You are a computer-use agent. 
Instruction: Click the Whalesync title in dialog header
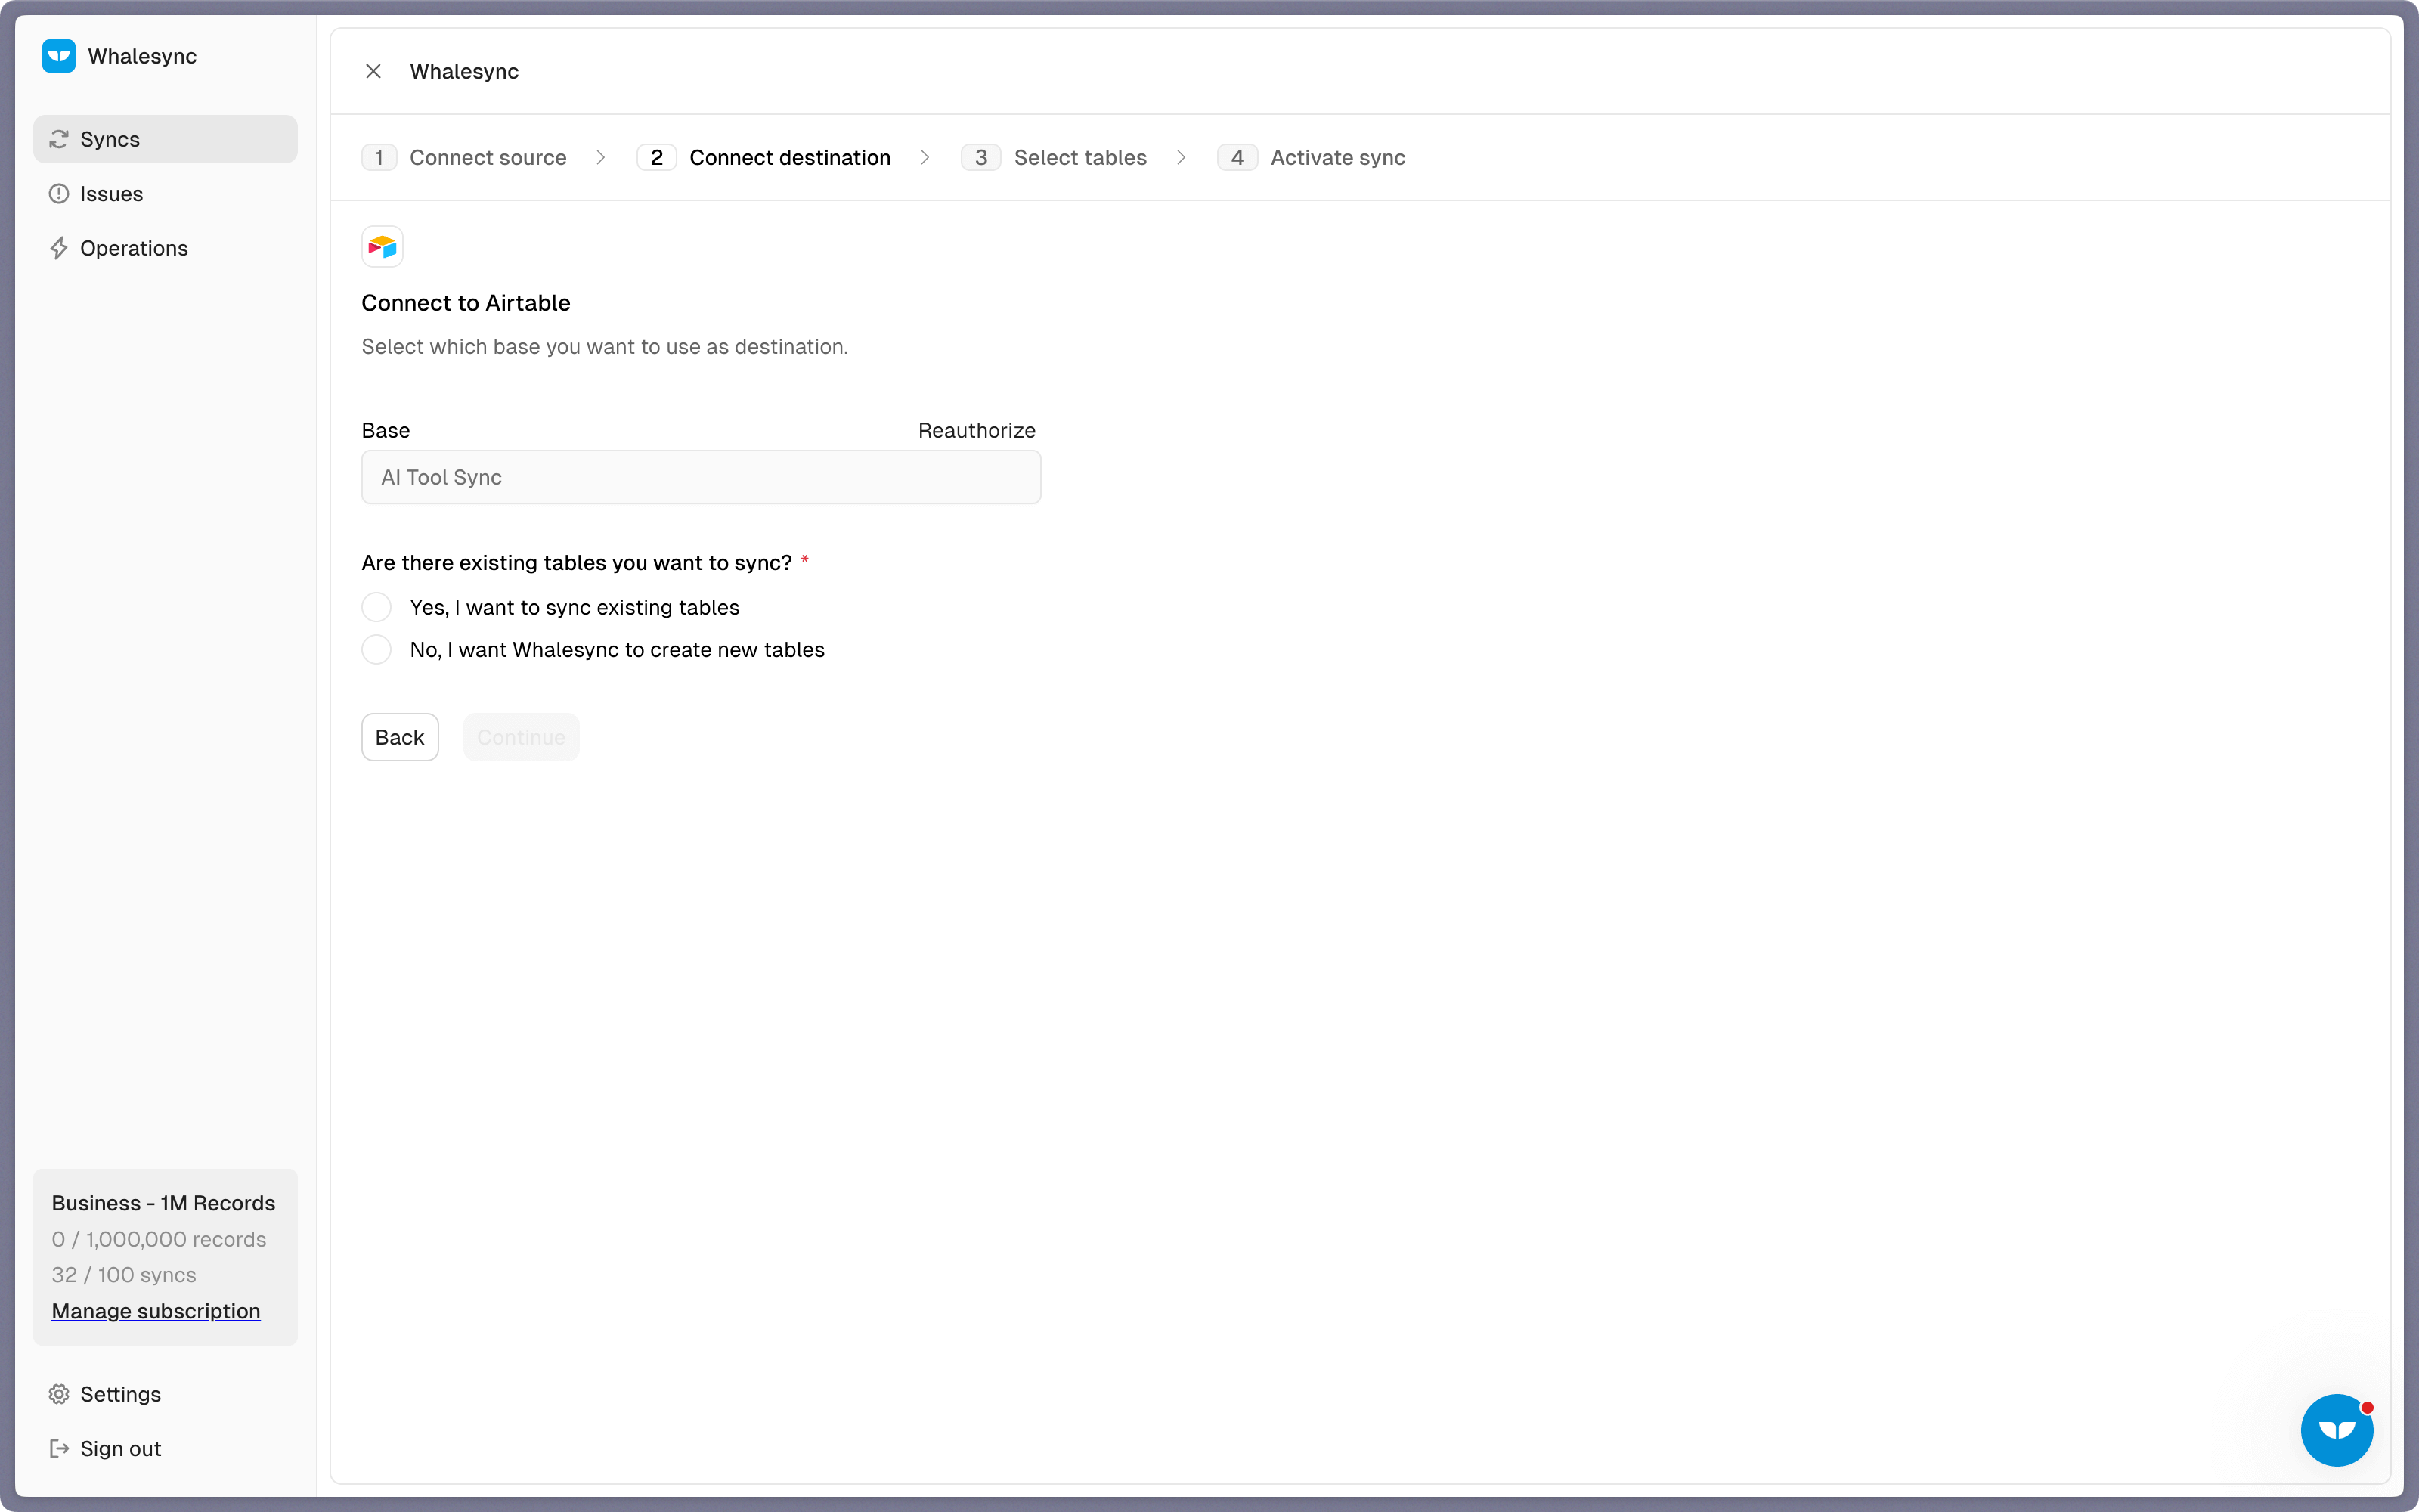click(x=464, y=71)
